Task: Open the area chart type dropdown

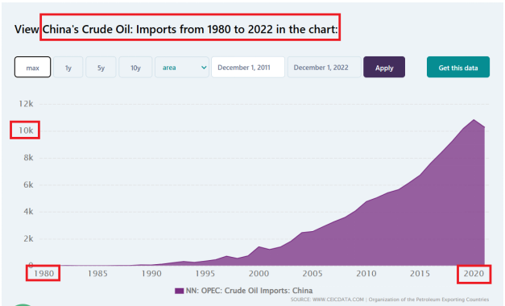Action: click(182, 67)
